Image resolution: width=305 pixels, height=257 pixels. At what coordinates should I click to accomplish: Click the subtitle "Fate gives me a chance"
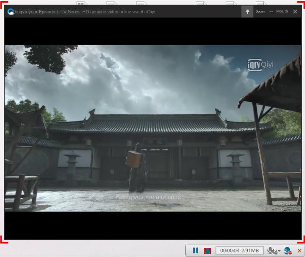pos(148,197)
